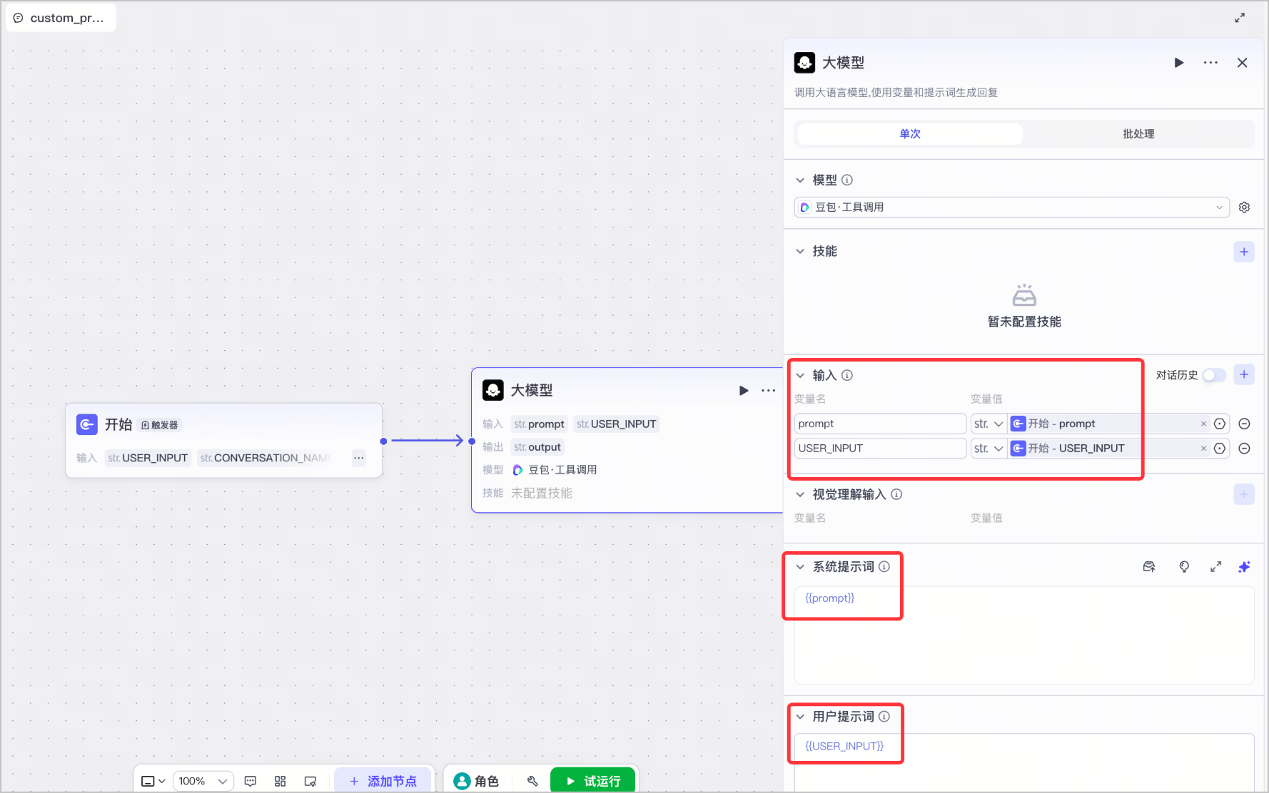
Task: Auto-arrange nodes with the layout icon
Action: [280, 781]
